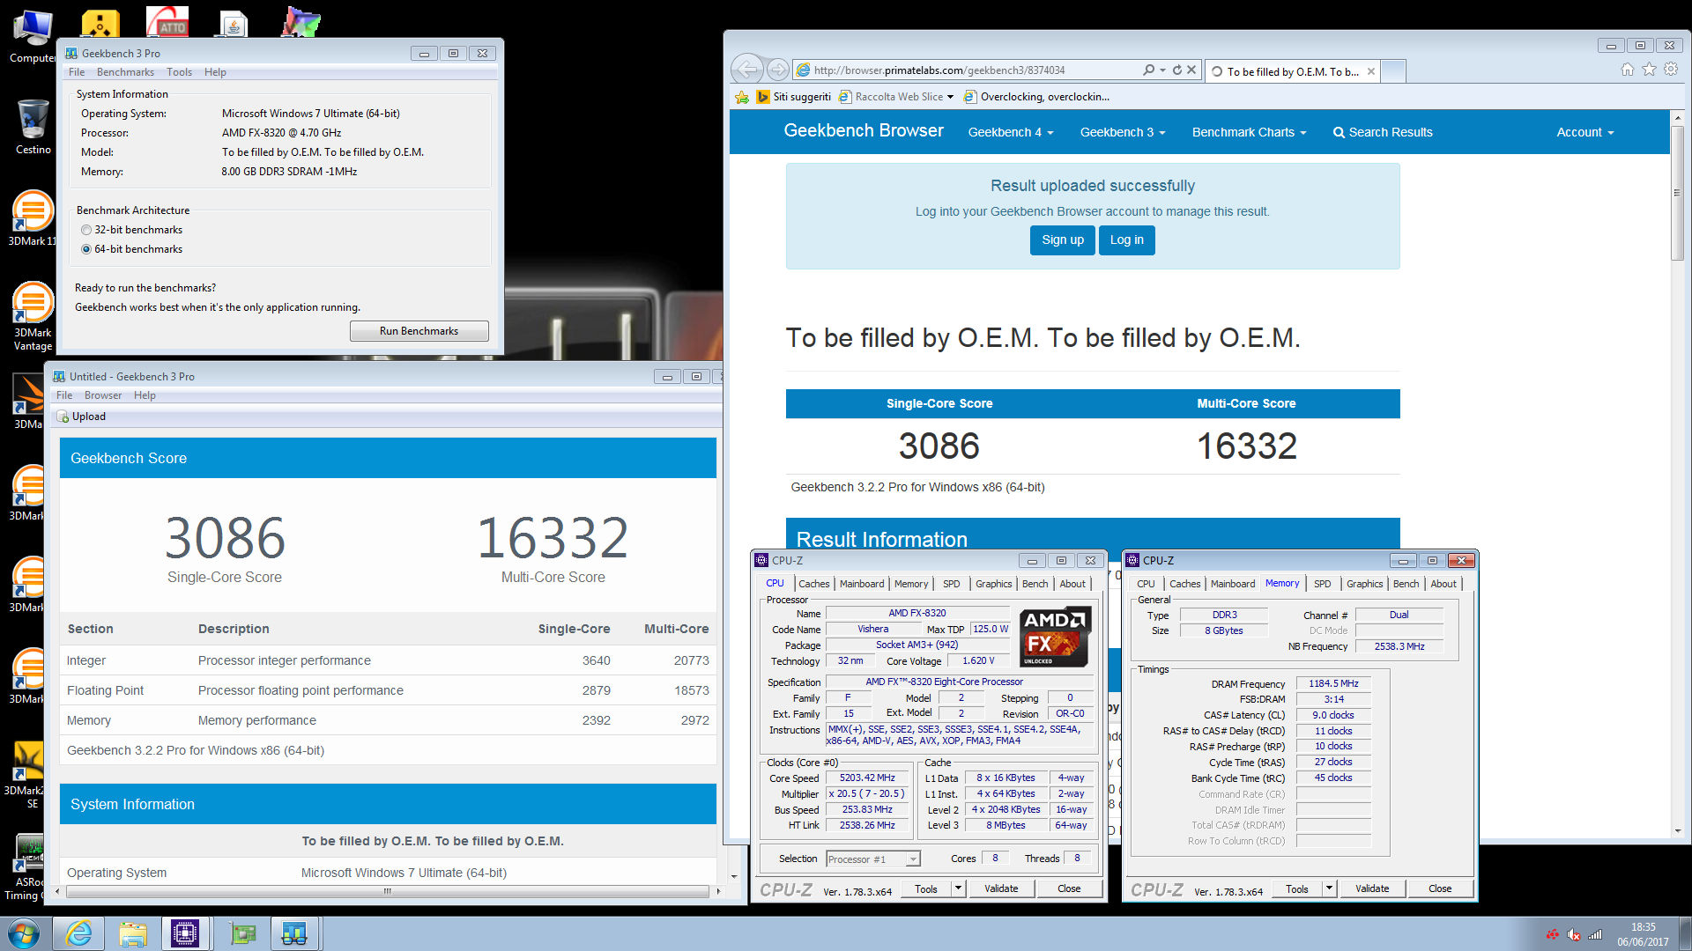The width and height of the screenshot is (1692, 951).
Task: Click Run Benchmarks button
Action: pyautogui.click(x=419, y=331)
